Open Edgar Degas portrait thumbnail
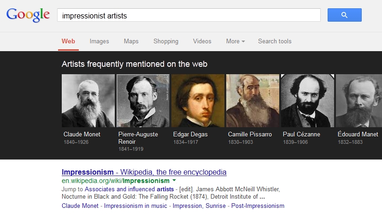 198,100
